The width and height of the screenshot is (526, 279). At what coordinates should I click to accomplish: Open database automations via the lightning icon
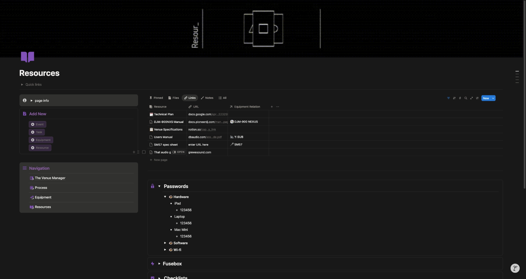[x=460, y=98]
